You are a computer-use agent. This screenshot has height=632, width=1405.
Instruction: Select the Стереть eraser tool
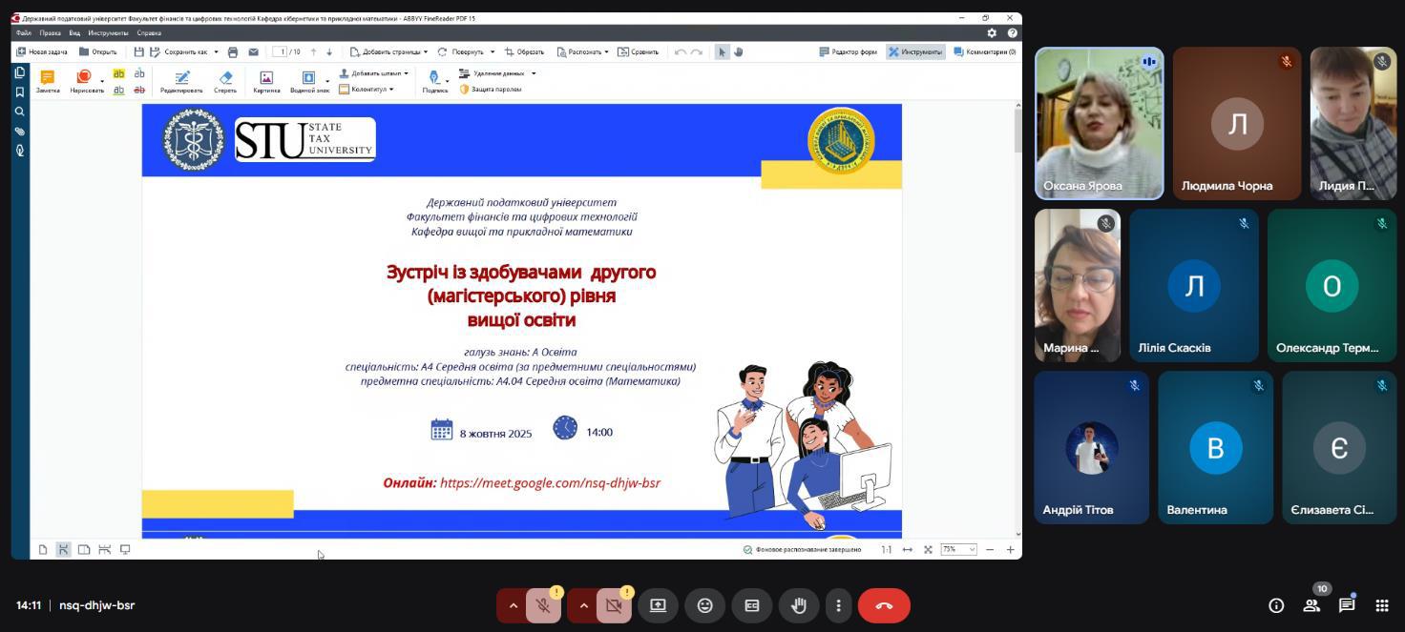coord(225,81)
